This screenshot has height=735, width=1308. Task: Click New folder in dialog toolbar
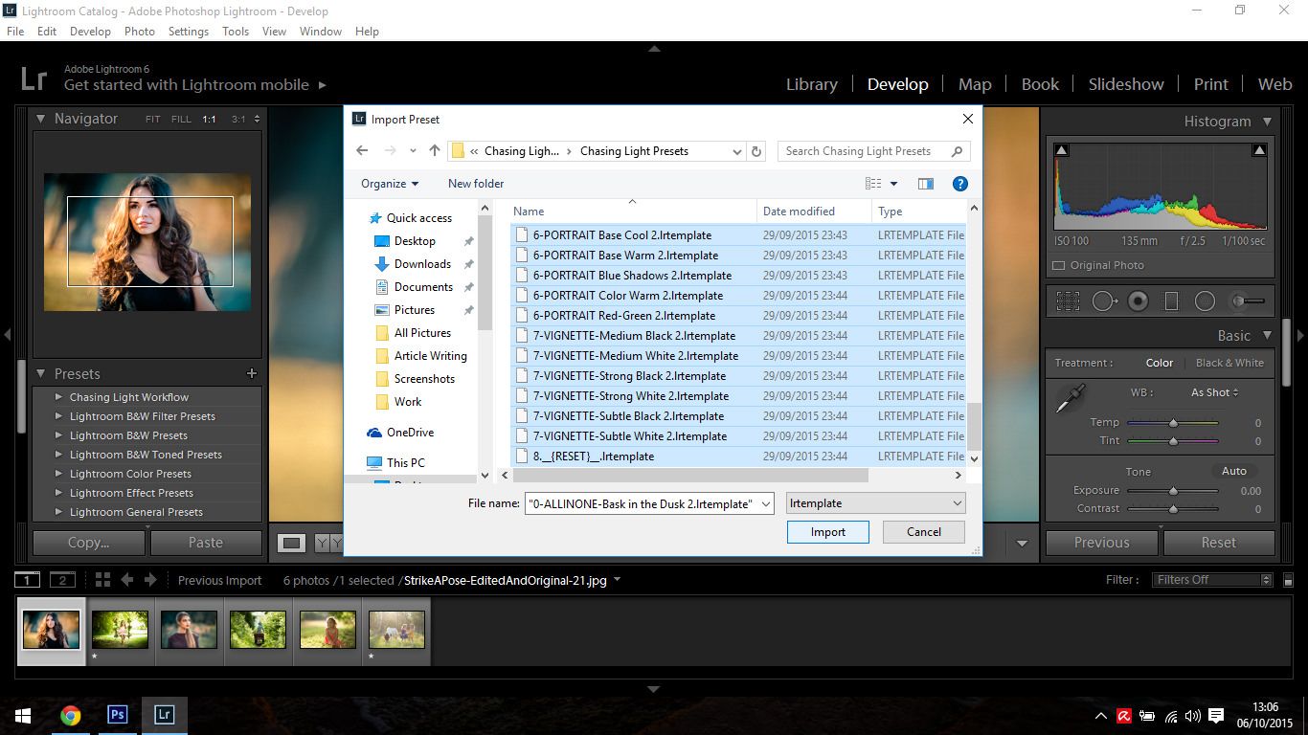pyautogui.click(x=476, y=184)
